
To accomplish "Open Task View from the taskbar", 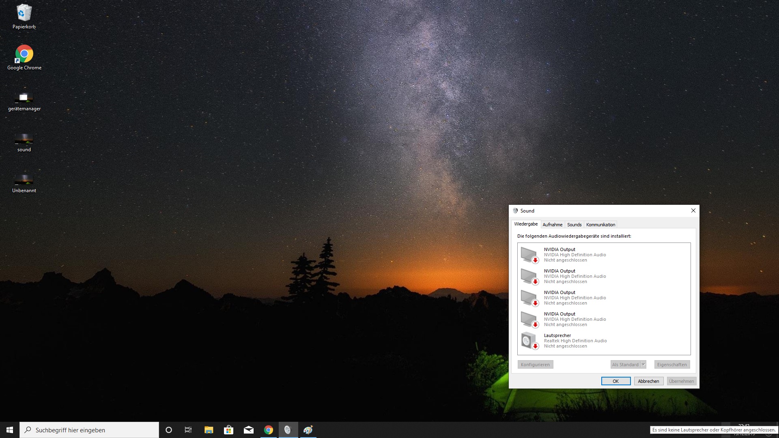I will tap(188, 430).
